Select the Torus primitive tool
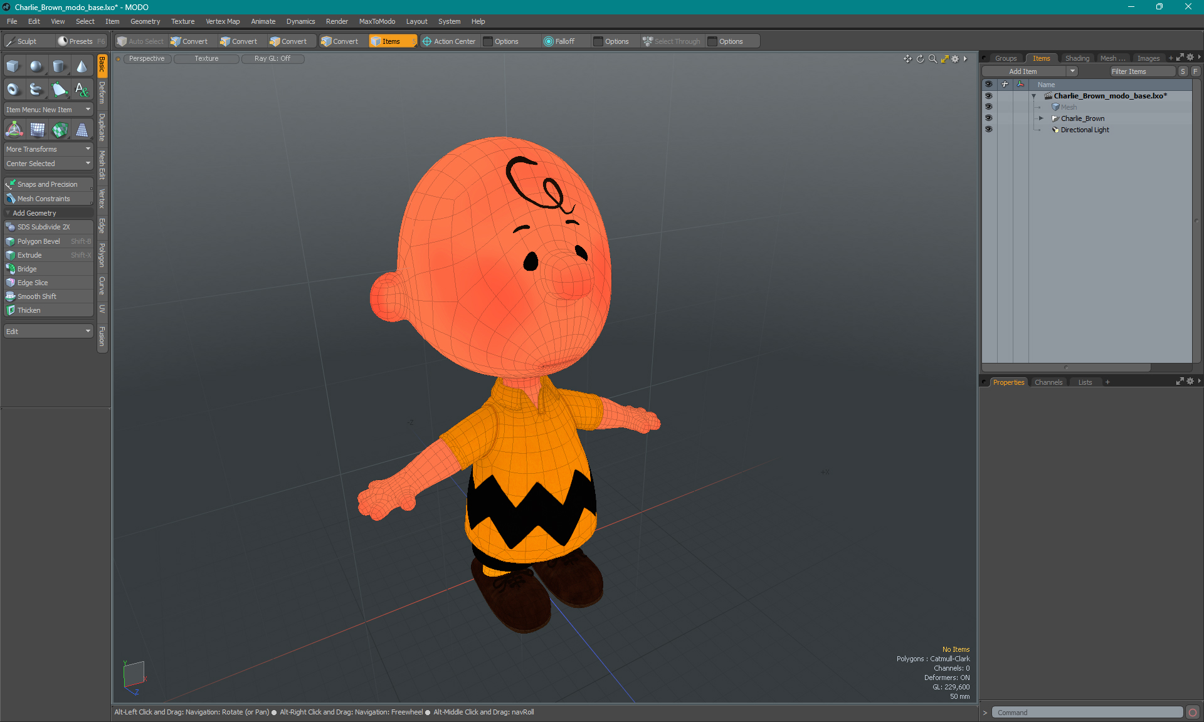 point(13,90)
